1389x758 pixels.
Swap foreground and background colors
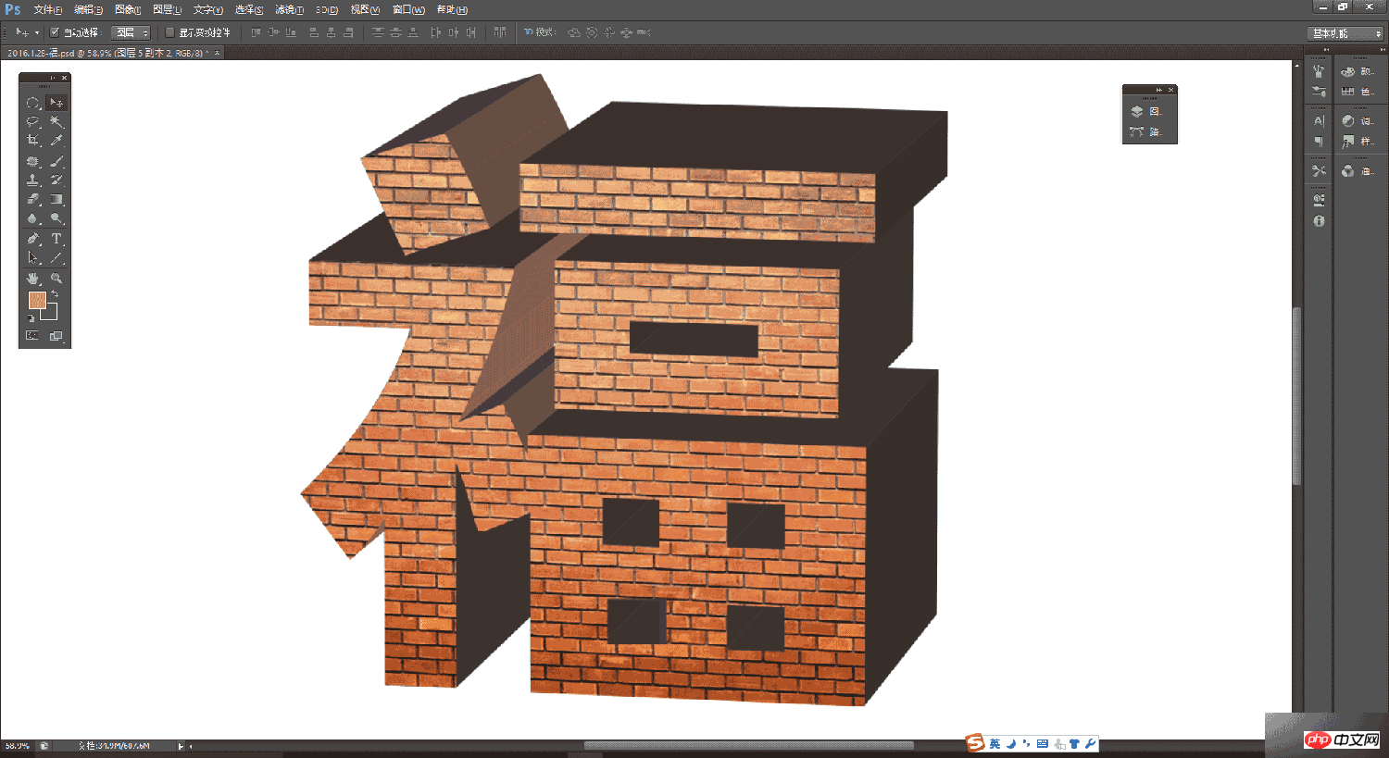(x=55, y=293)
